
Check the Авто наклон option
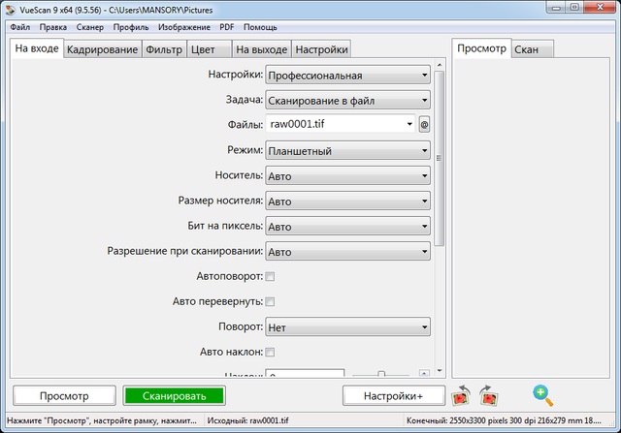270,352
